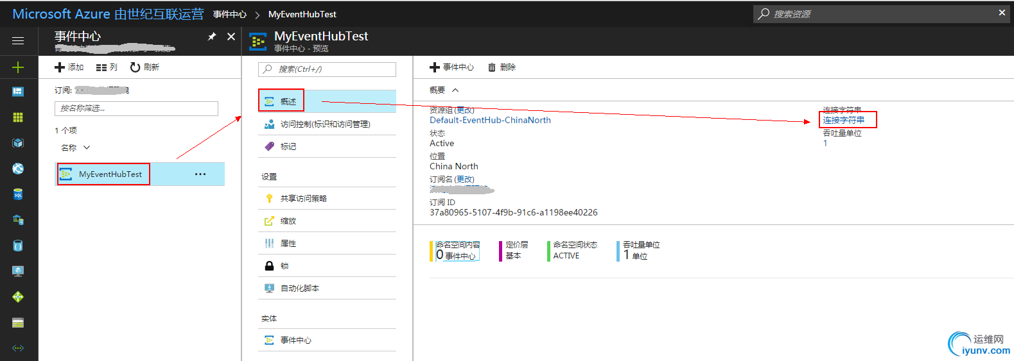Screen dimensions: 1014x361
Task: Open the ellipsis menu for MyEventHubTest
Action: coord(200,174)
